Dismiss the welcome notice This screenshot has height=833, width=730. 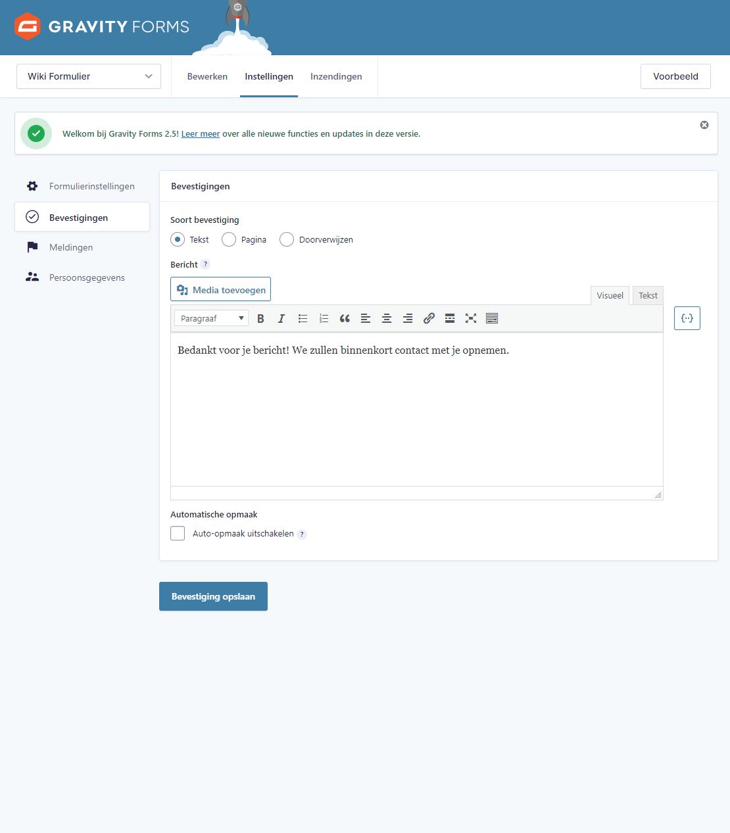point(704,125)
